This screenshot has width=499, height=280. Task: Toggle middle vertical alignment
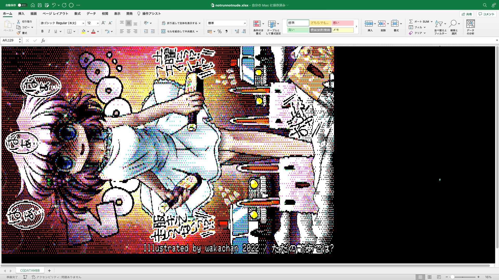pyautogui.click(x=129, y=23)
